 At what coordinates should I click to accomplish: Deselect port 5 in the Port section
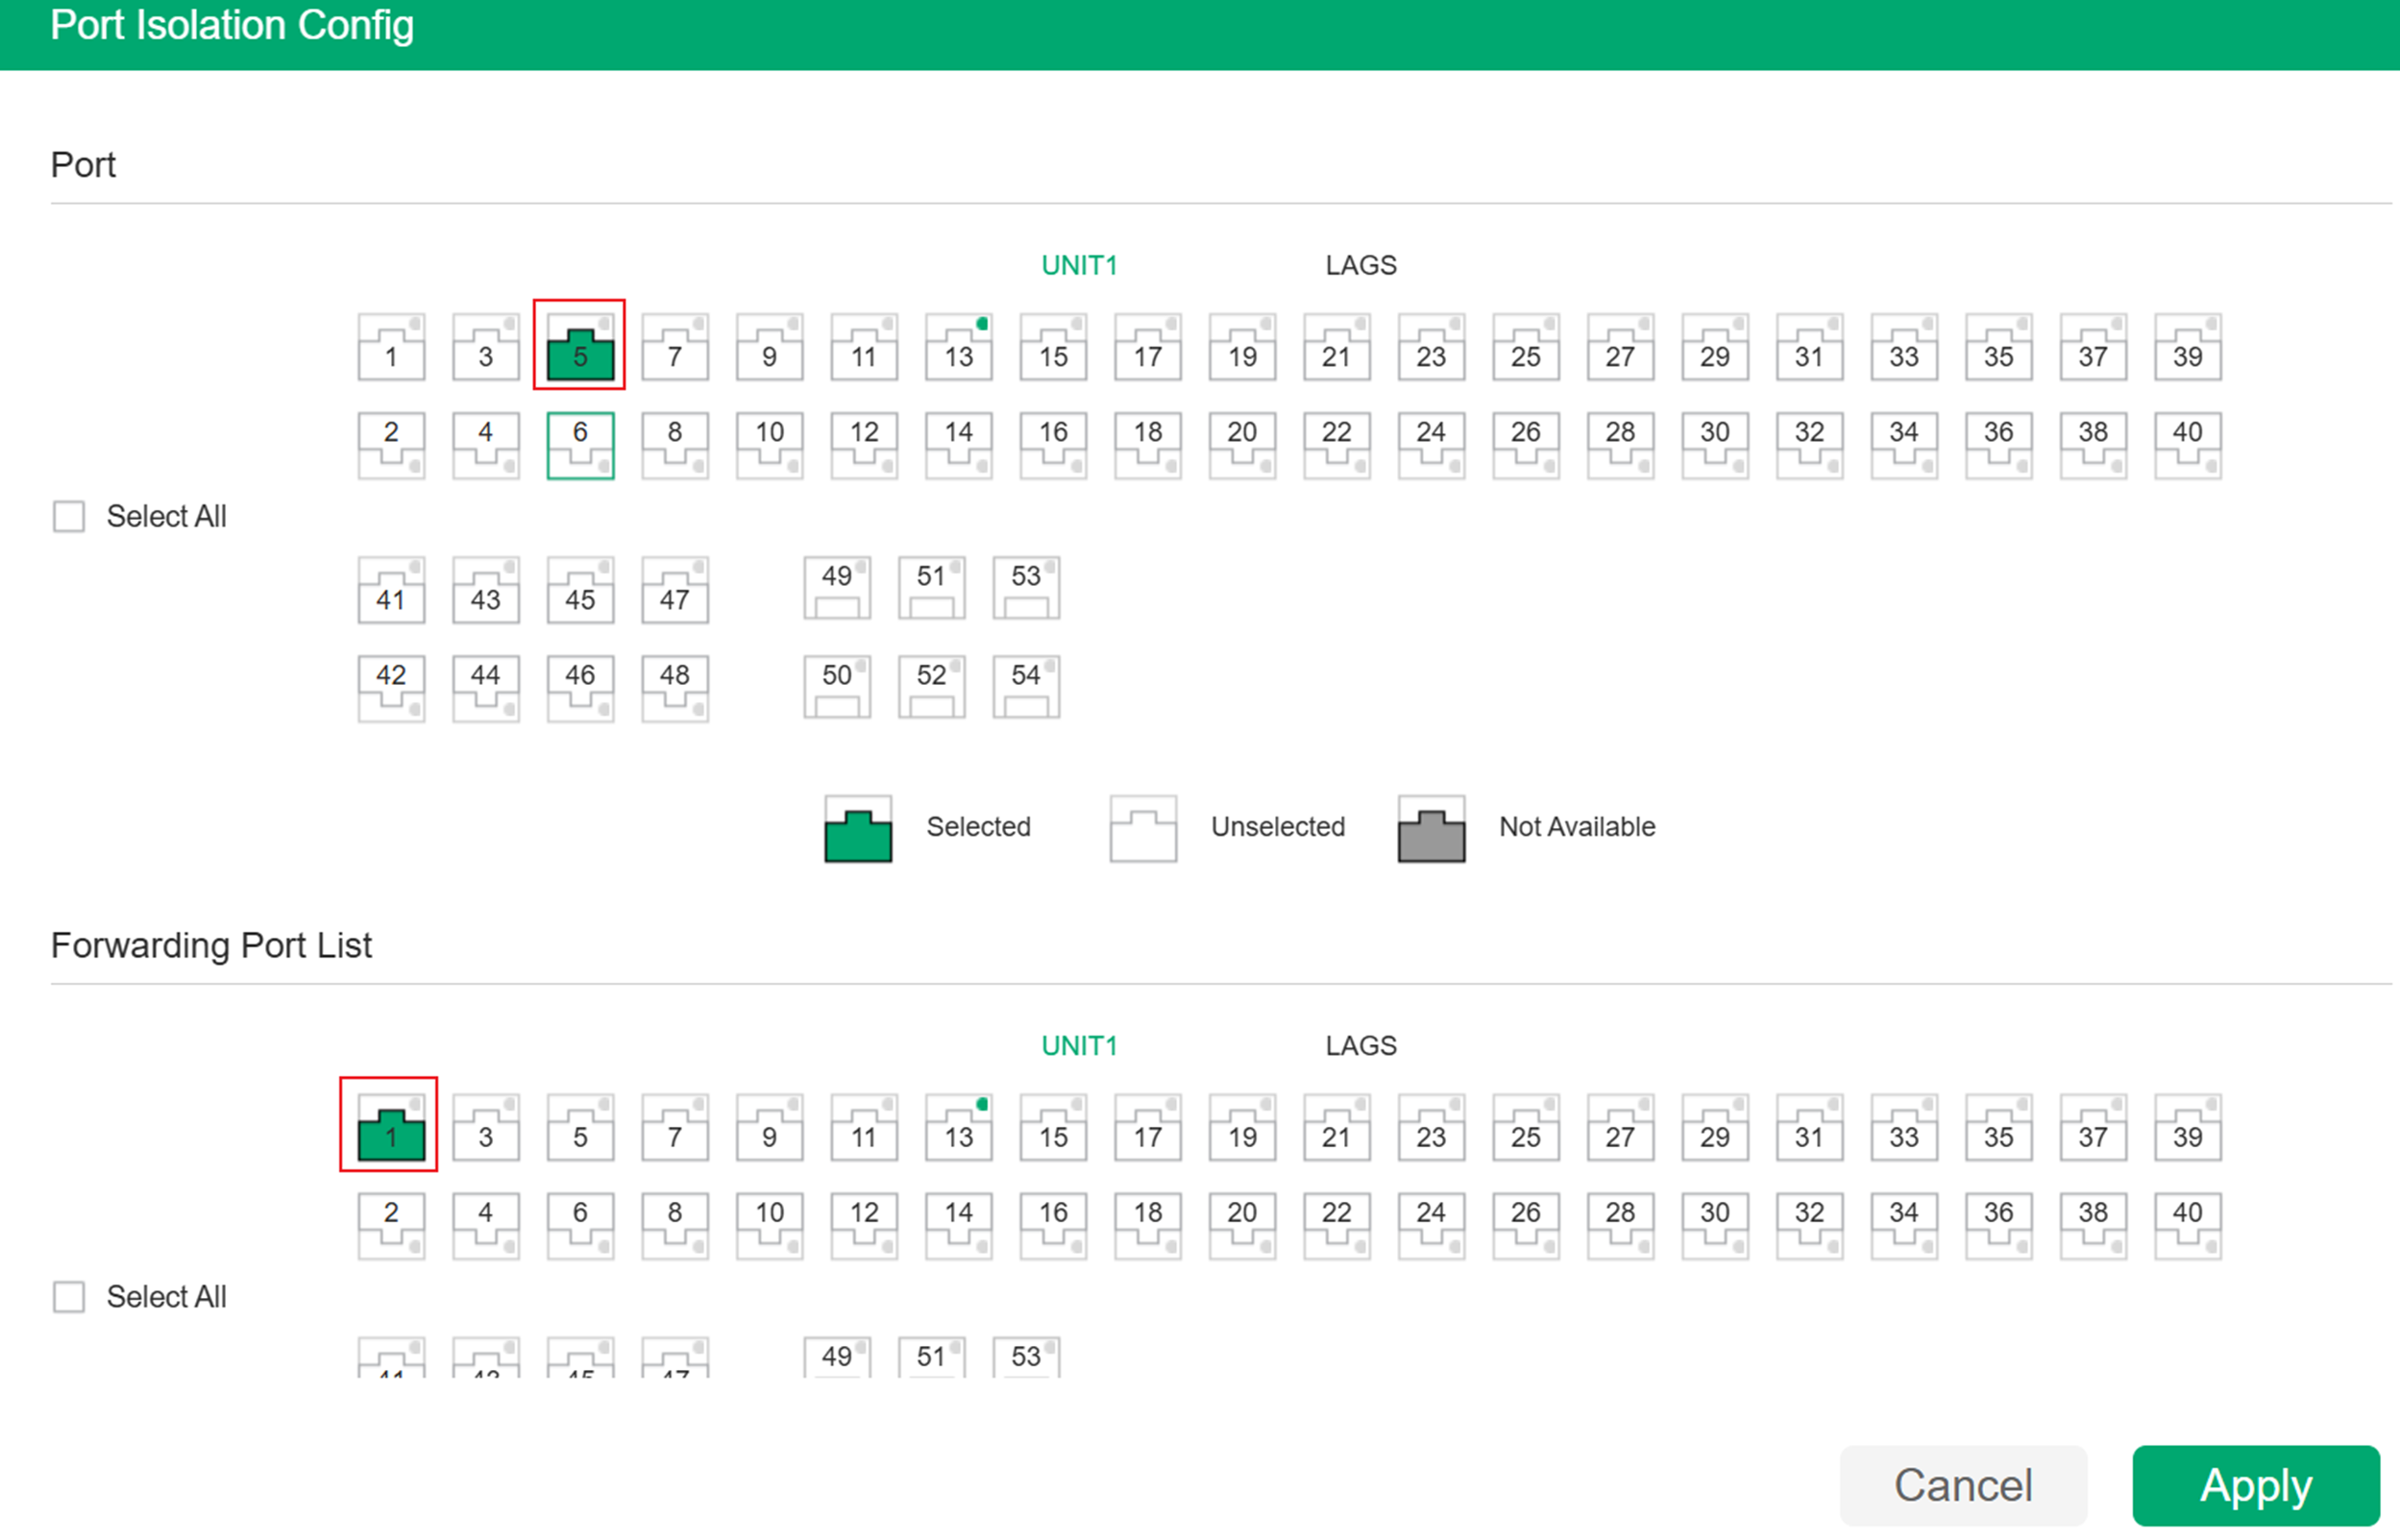[580, 348]
